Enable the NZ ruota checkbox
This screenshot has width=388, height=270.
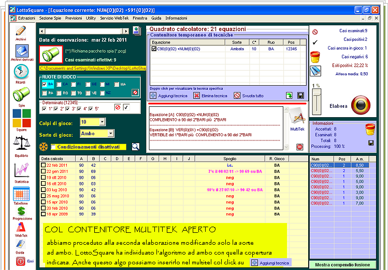pos(103,93)
